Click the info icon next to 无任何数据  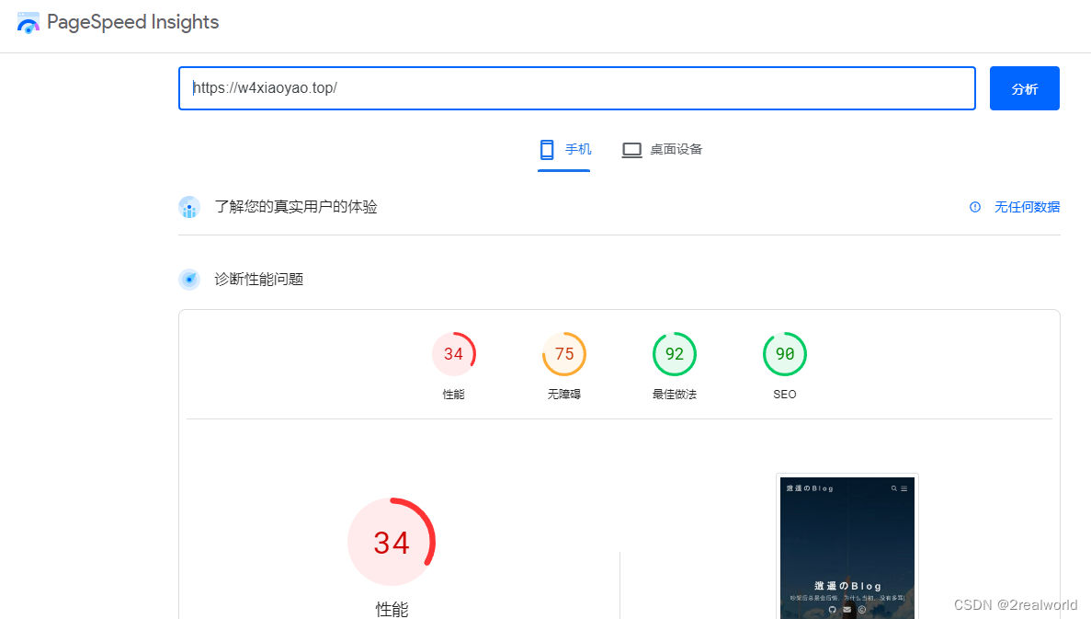[x=974, y=207]
